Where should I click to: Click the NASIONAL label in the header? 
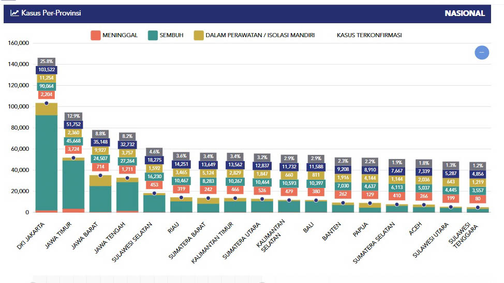click(465, 13)
